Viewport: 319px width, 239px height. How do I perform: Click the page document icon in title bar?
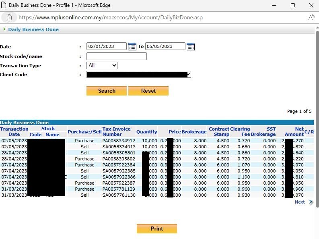tap(4, 5)
